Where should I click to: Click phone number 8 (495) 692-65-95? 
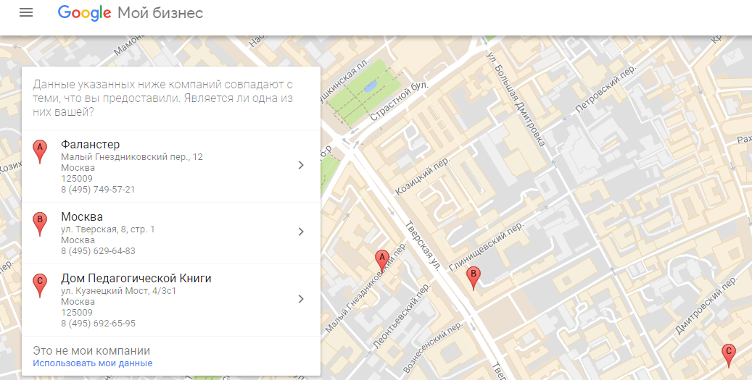[x=98, y=323]
